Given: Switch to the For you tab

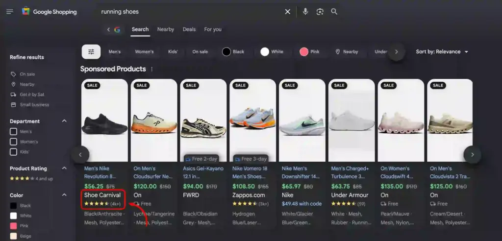Looking at the screenshot, I should pos(213,29).
